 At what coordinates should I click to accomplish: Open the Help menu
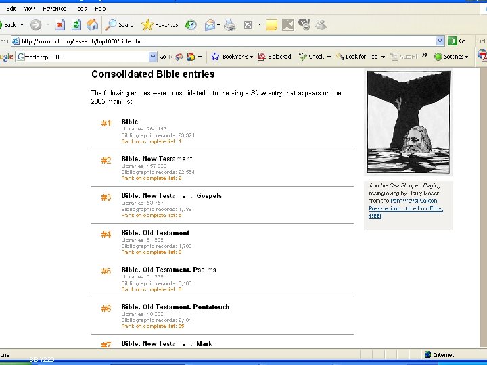(x=100, y=9)
